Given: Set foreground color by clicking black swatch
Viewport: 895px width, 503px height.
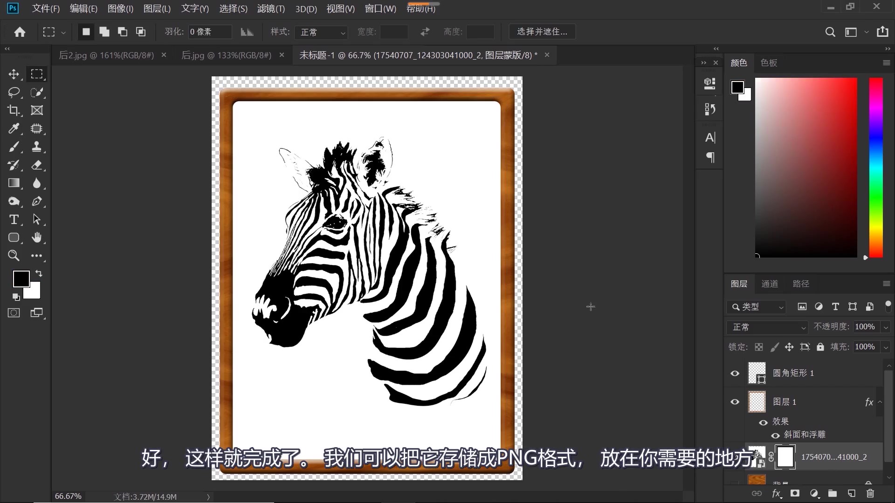Looking at the screenshot, I should 21,279.
